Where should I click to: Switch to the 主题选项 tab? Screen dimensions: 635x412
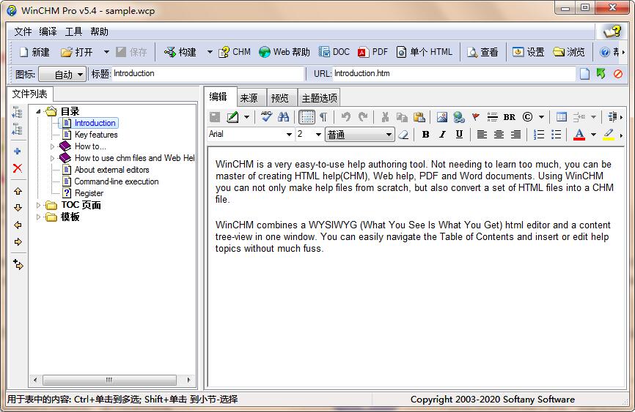coord(319,98)
